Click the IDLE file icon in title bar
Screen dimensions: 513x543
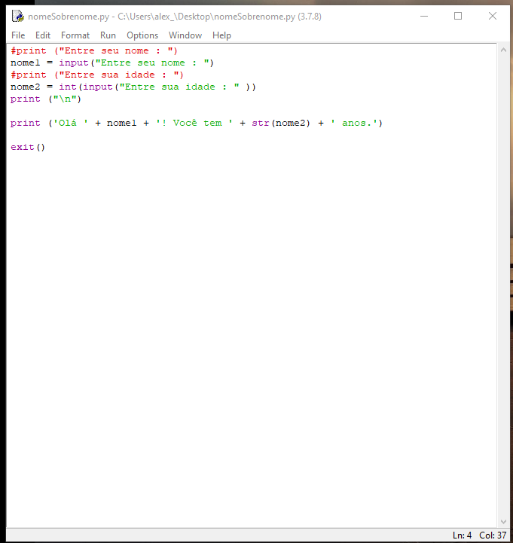17,16
